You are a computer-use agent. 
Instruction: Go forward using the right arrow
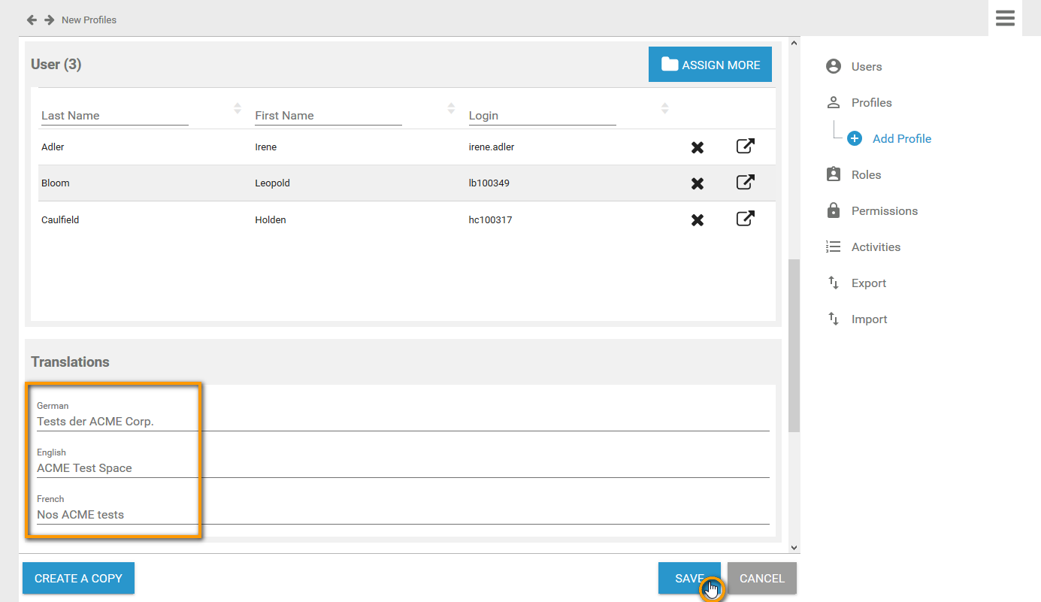click(49, 20)
